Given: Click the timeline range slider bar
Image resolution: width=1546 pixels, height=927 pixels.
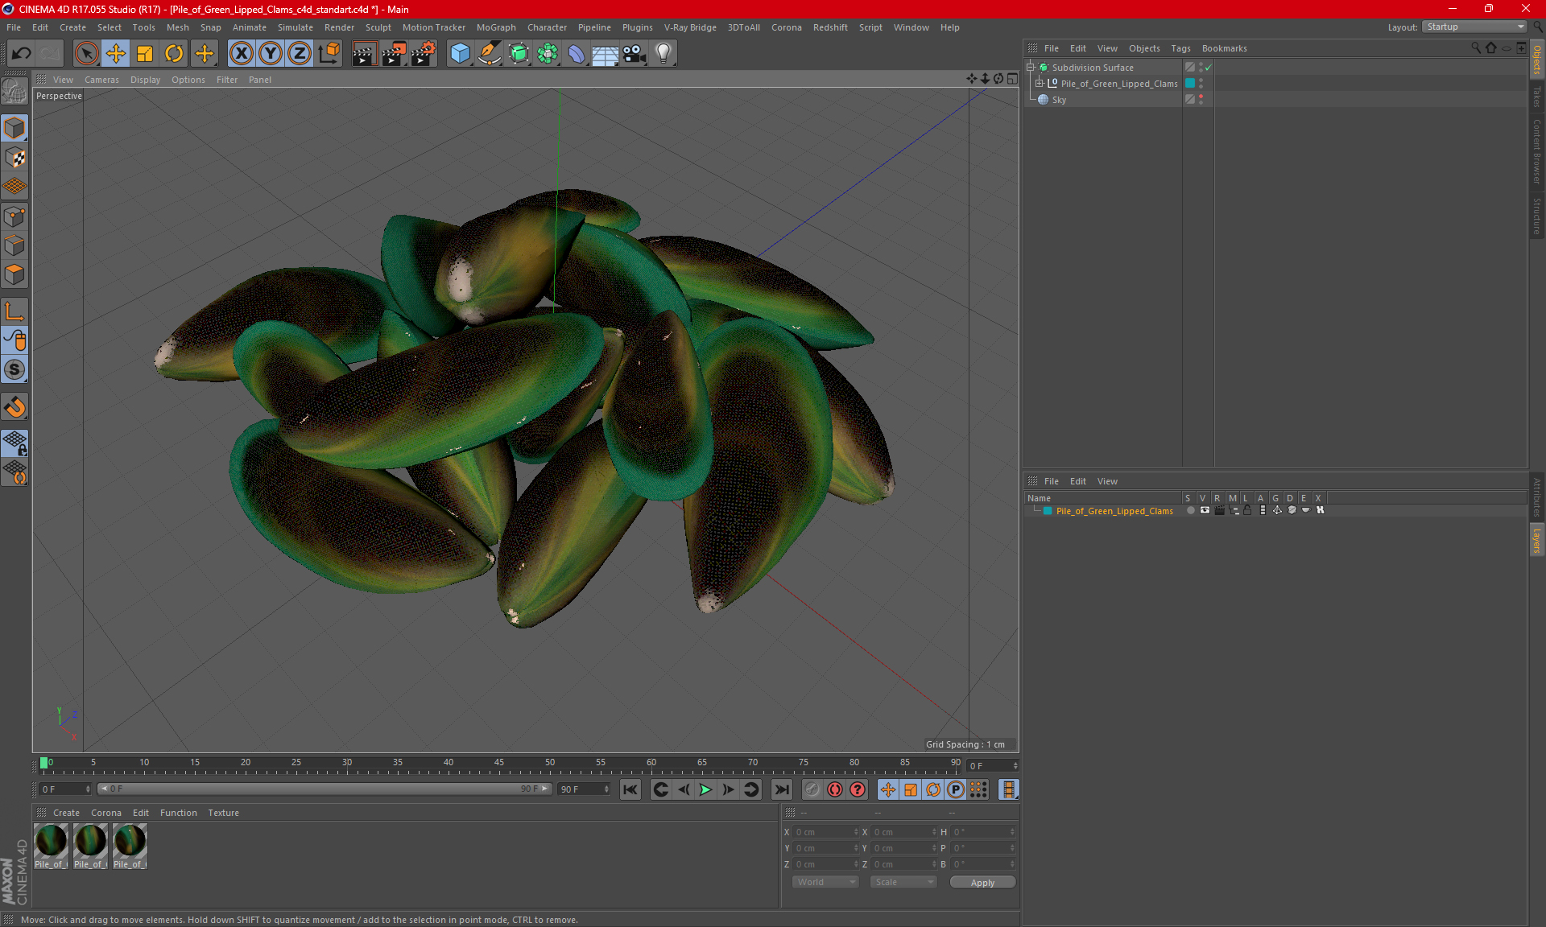Looking at the screenshot, I should tap(324, 789).
